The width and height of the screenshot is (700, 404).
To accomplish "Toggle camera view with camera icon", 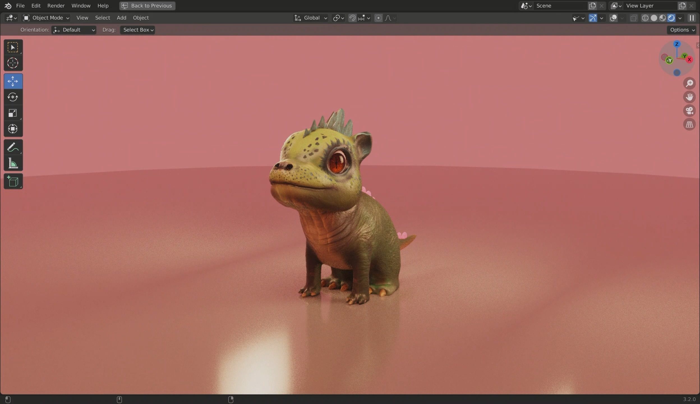I will click(689, 111).
